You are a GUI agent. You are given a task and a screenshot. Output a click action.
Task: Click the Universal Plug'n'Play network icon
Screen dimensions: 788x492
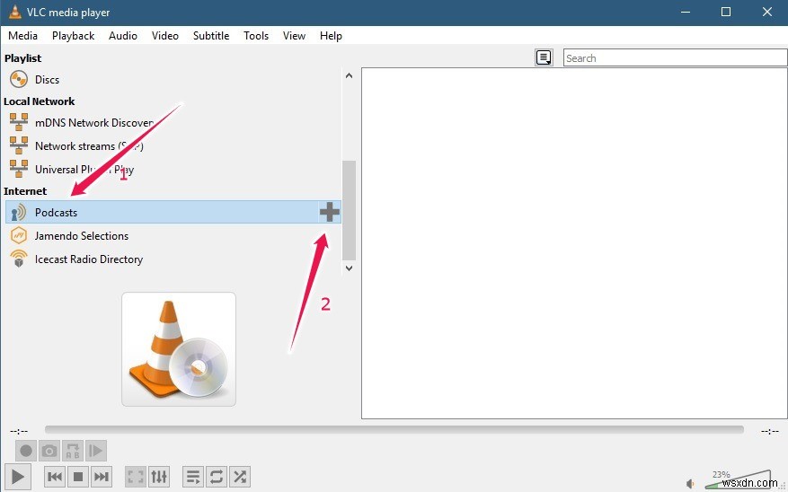(x=19, y=169)
